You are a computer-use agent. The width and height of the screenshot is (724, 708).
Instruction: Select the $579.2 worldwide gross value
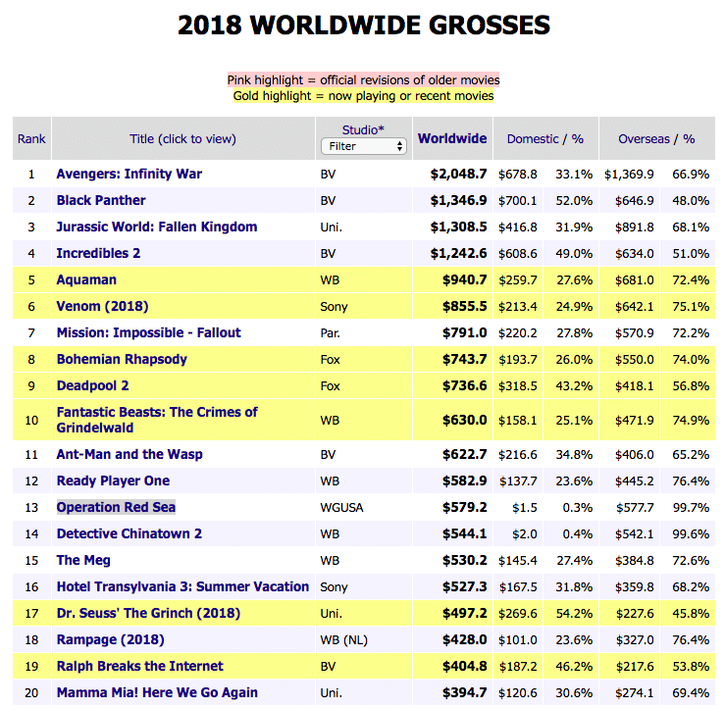tap(464, 507)
